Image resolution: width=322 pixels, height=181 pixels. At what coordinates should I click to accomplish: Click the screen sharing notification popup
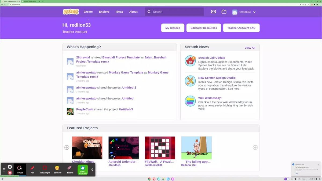(306, 169)
